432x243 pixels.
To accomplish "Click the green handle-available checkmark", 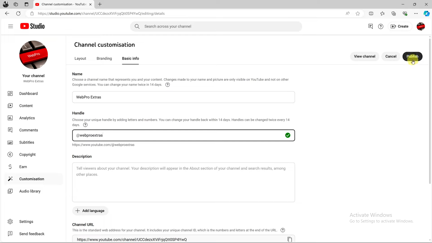I will coord(288,135).
